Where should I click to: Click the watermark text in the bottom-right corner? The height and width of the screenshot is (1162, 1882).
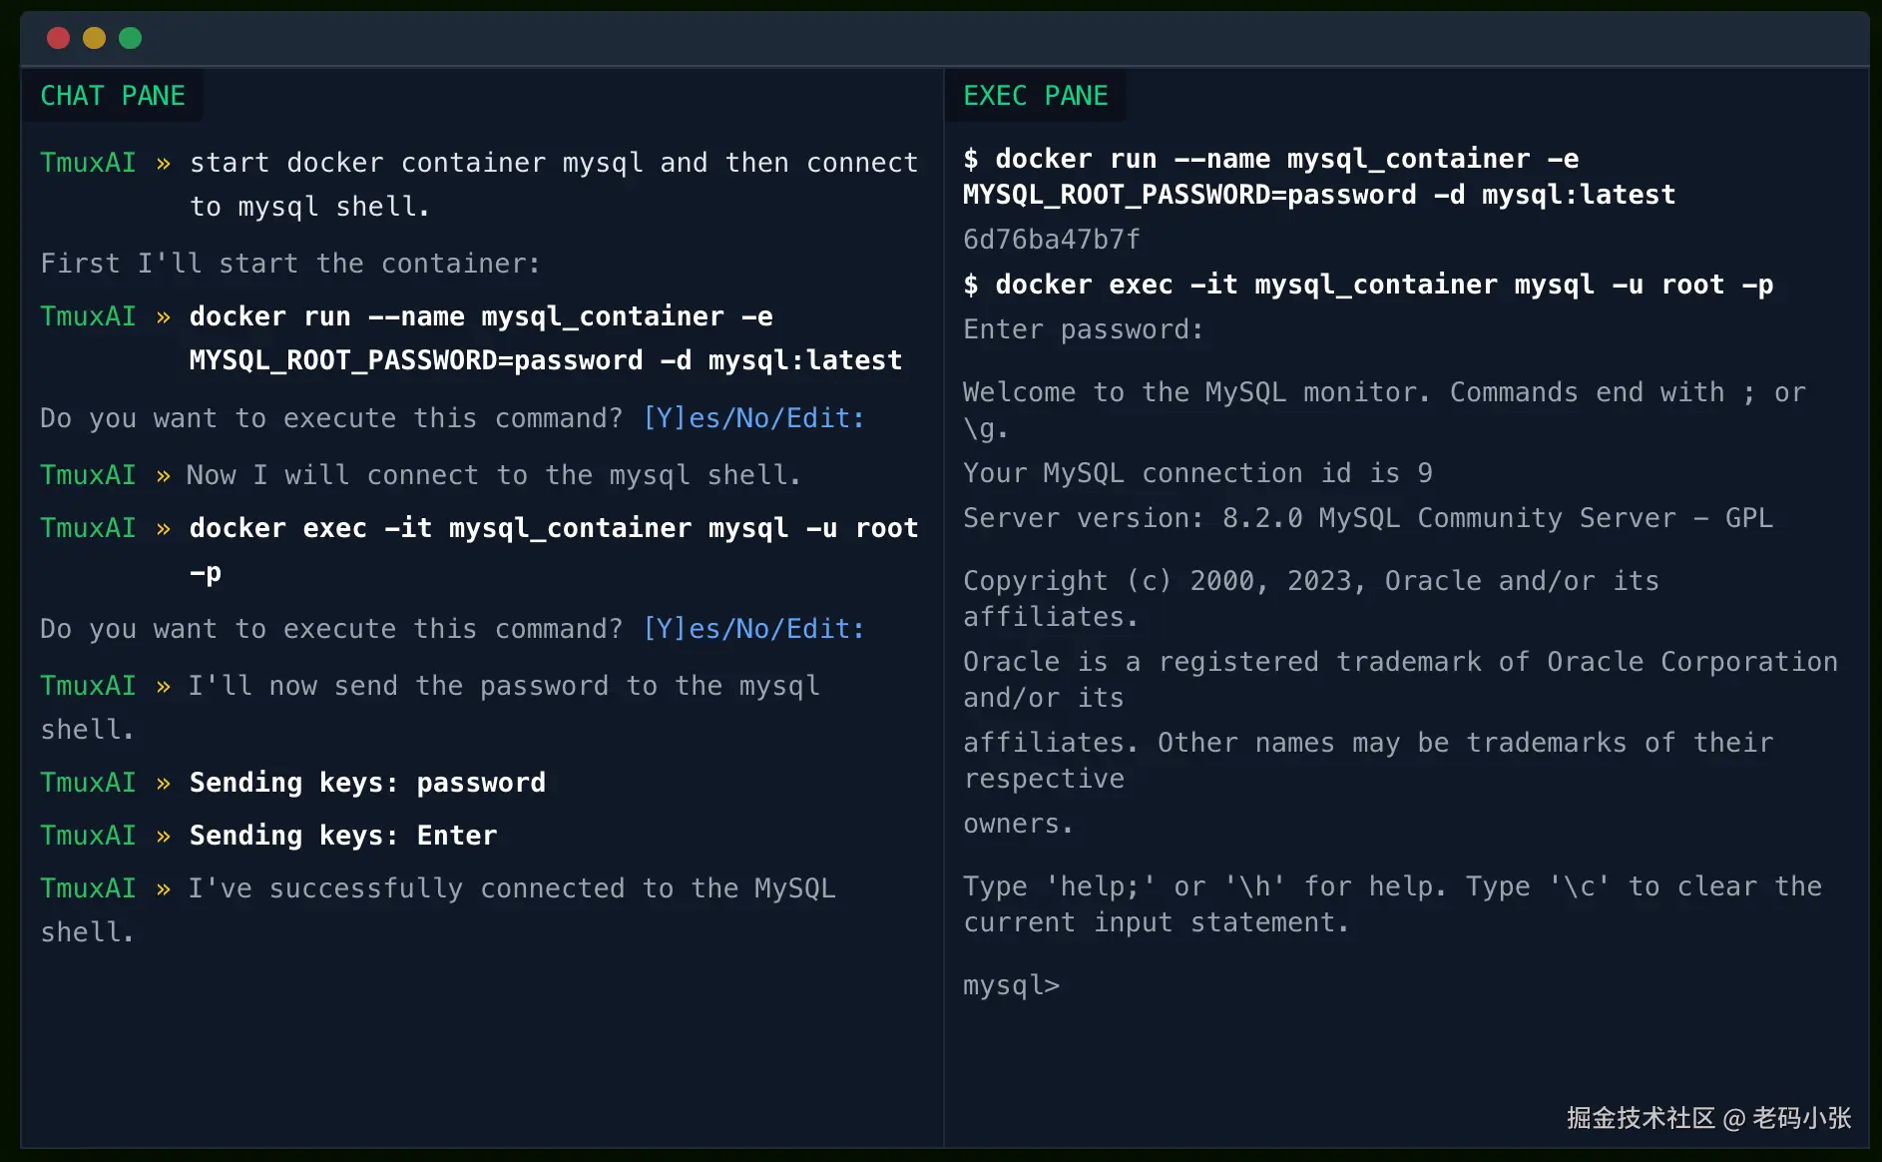pyautogui.click(x=1708, y=1117)
